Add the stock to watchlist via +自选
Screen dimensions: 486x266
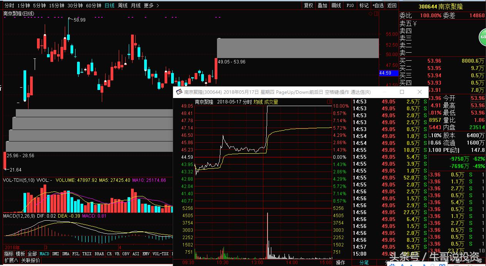pos(378,5)
